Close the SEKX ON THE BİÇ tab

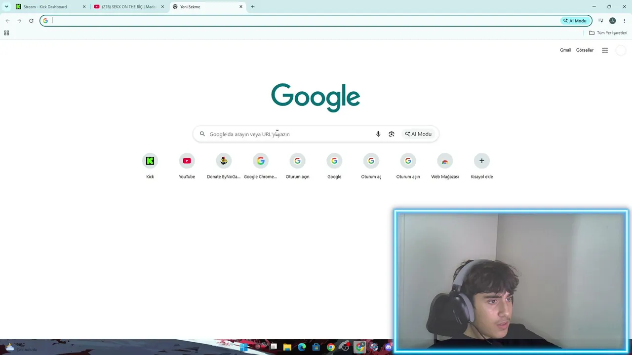(162, 7)
